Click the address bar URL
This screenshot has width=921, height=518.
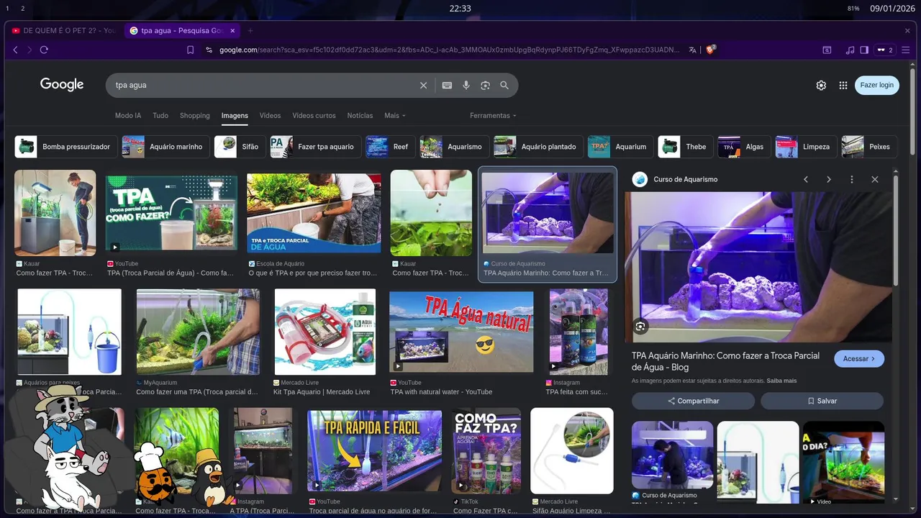pyautogui.click(x=449, y=50)
